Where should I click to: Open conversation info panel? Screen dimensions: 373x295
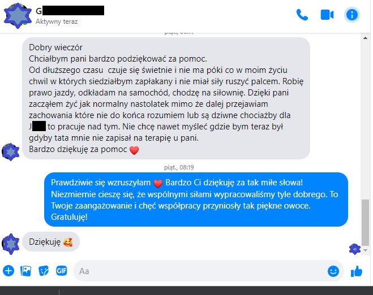[352, 15]
